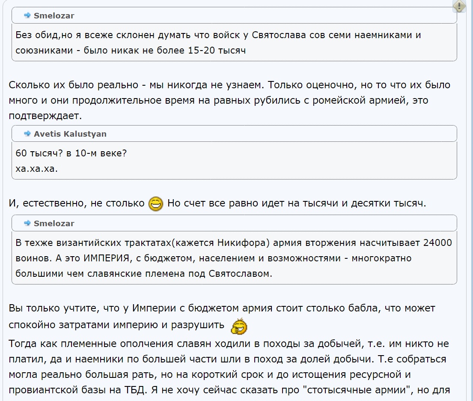The width and height of the screenshot is (473, 401).
Task: Click the quoted line 'ха.ха.ха.'
Action: click(36, 168)
